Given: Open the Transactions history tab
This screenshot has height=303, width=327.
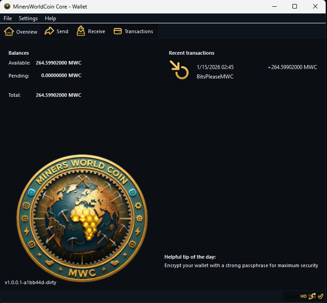Looking at the screenshot, I should (x=133, y=31).
